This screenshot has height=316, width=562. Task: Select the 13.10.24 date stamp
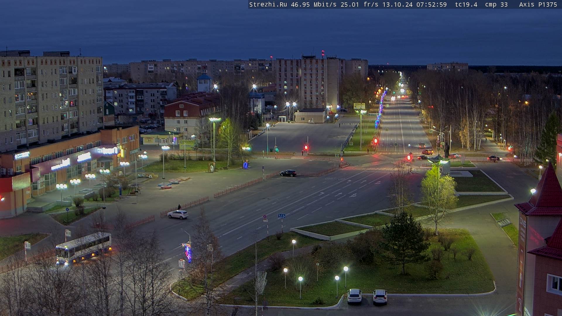(397, 4)
